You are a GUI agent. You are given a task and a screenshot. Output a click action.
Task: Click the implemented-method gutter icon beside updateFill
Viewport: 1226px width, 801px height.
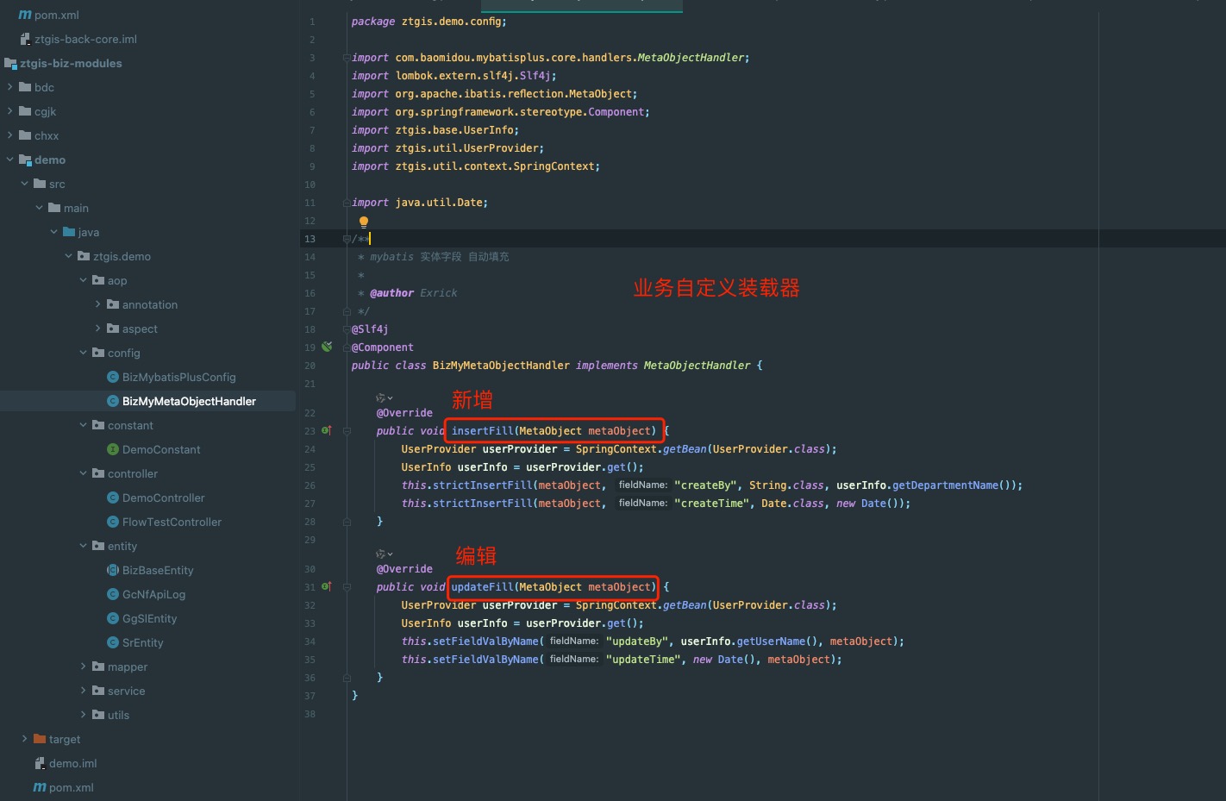327,586
